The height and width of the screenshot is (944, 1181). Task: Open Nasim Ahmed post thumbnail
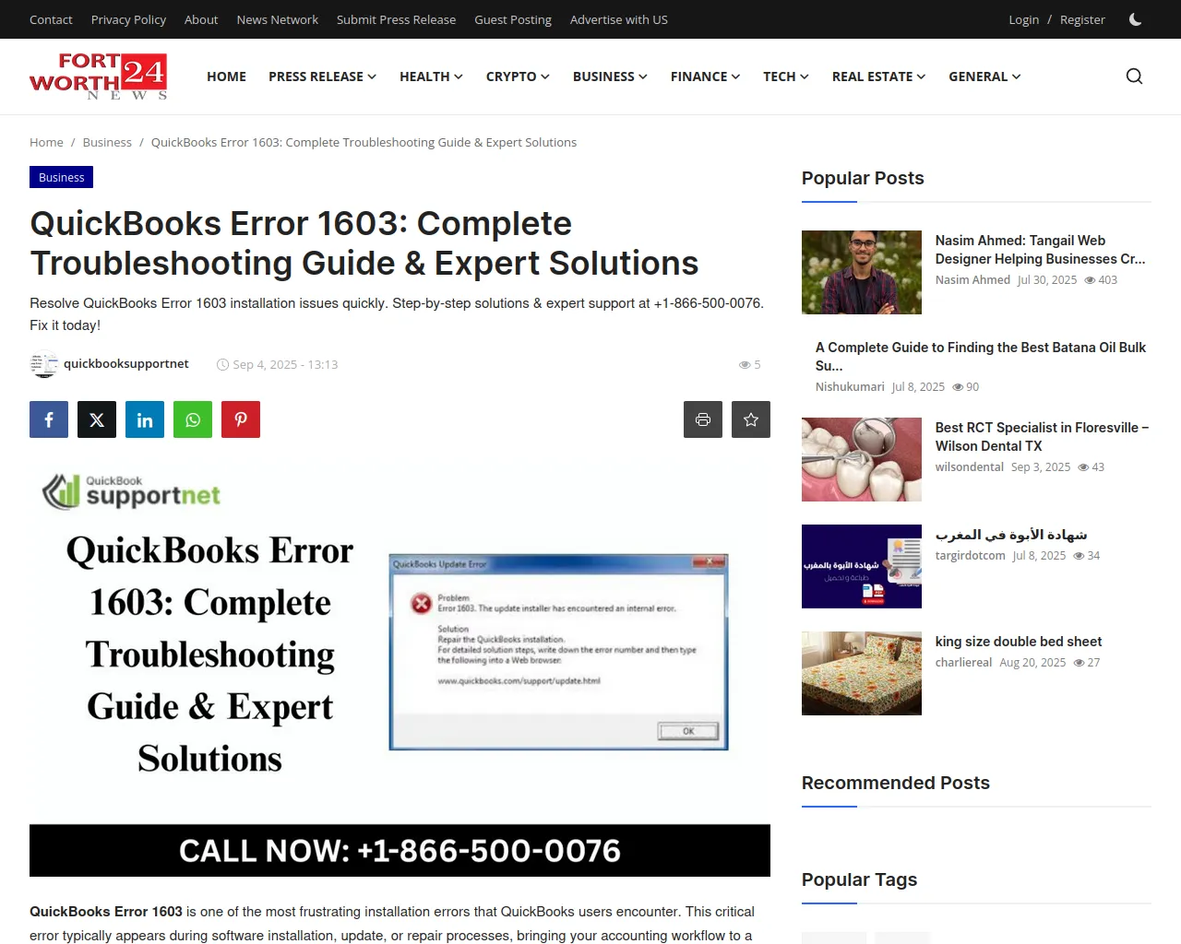(x=862, y=272)
